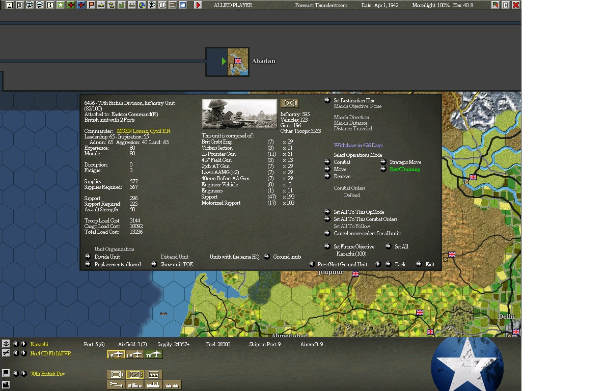
Task: Select the armor unit symbol in bottom bar
Action: (x=116, y=374)
